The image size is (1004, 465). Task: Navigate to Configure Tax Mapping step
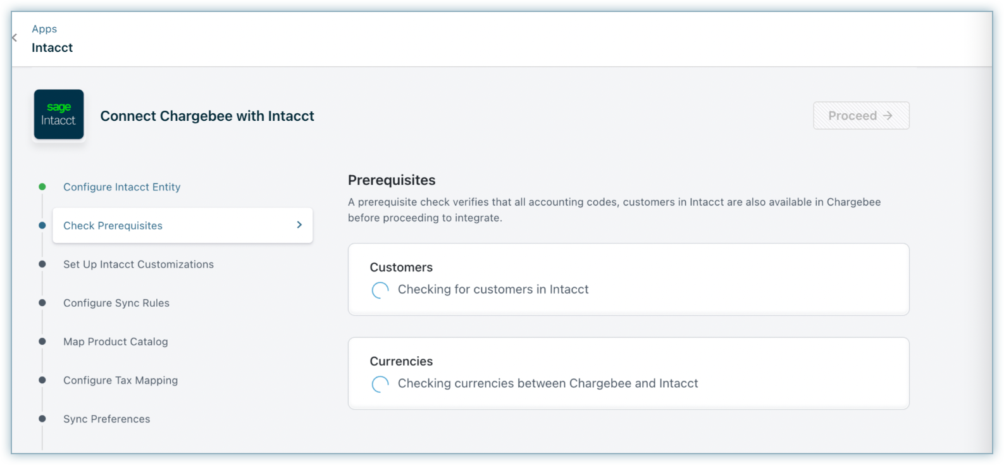[x=120, y=380]
